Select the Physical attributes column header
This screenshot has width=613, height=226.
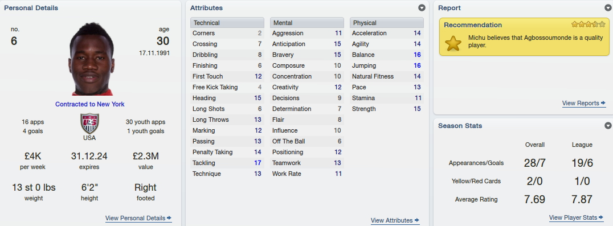387,23
